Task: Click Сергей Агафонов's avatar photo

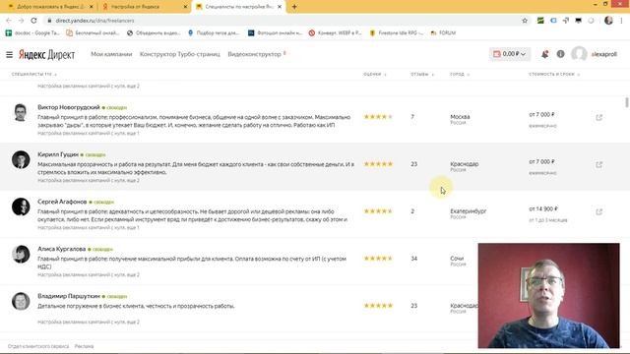Action: pos(21,206)
